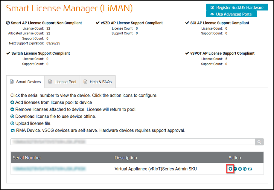Viewport: 274px width, 190px height.
Task: Focus the serial number search field
Action: (x=133, y=142)
